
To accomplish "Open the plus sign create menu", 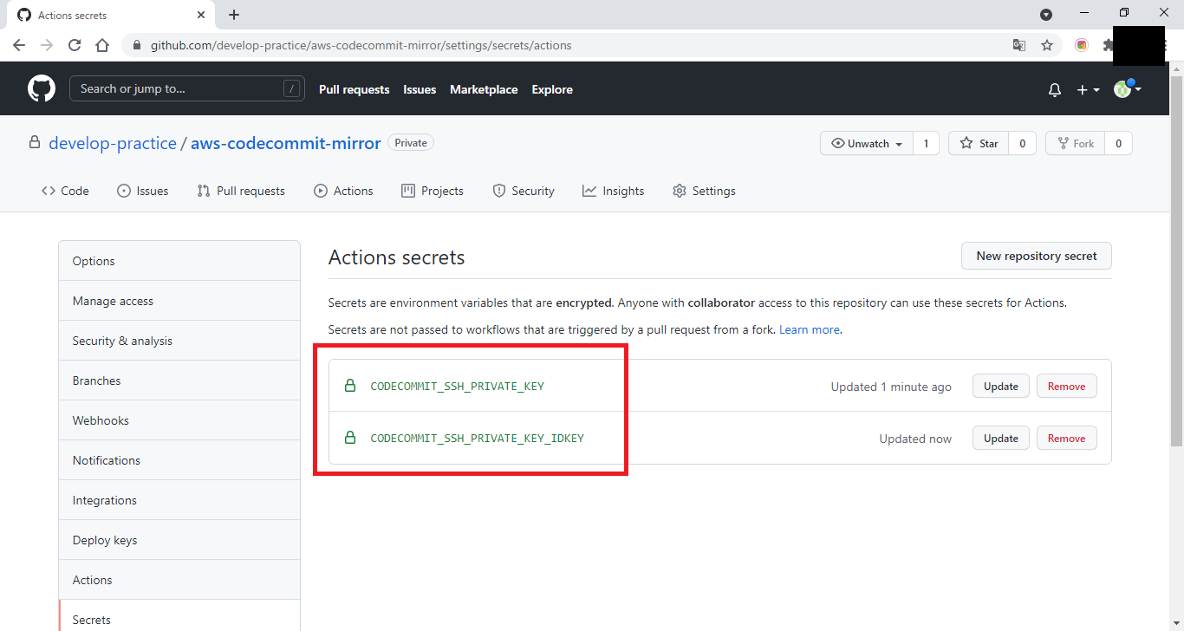I will (1081, 88).
